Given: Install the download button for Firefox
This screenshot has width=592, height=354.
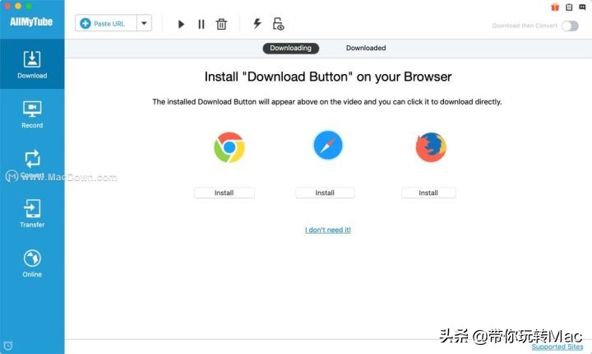Looking at the screenshot, I should click(x=428, y=193).
